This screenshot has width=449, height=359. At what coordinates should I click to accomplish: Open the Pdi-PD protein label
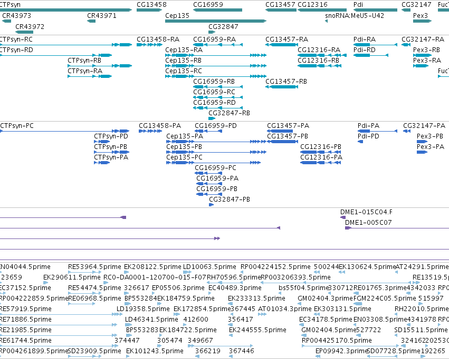(368, 136)
